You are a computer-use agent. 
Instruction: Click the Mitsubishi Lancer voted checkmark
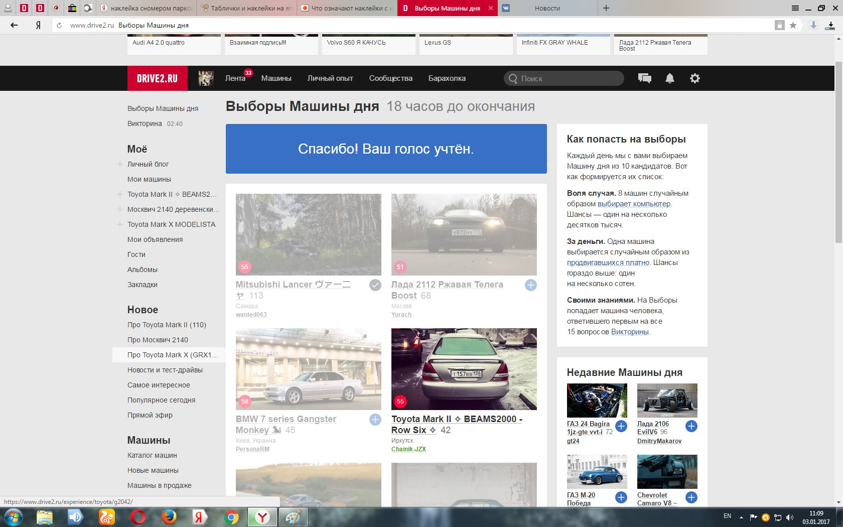[375, 285]
